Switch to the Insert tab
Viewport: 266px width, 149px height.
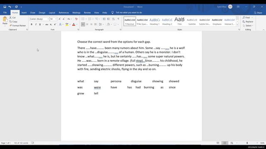point(24,13)
